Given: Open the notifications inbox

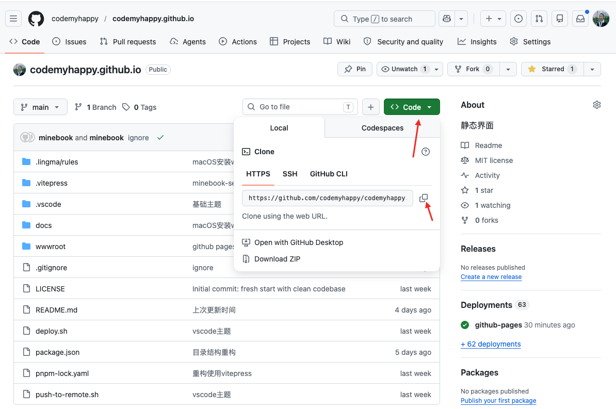Looking at the screenshot, I should point(580,19).
